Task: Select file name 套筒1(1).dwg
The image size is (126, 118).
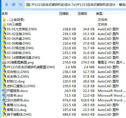Action: (x=17, y=105)
